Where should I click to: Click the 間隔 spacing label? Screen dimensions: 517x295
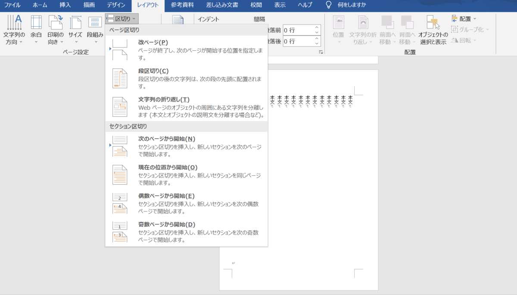pos(260,19)
